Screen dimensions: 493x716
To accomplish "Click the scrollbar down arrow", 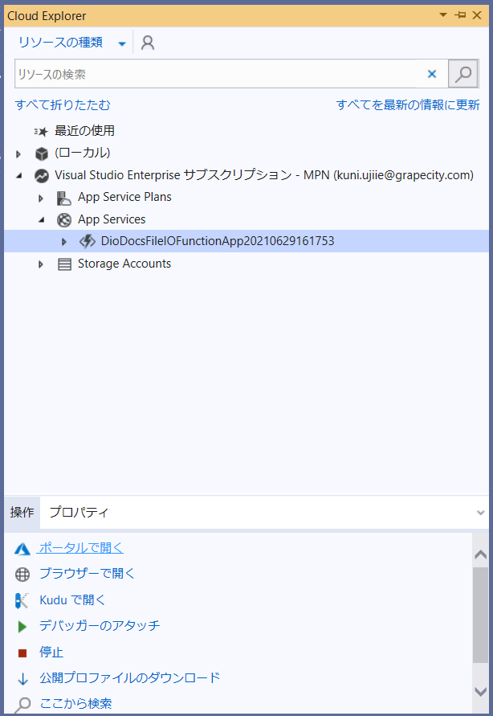I will [x=480, y=691].
